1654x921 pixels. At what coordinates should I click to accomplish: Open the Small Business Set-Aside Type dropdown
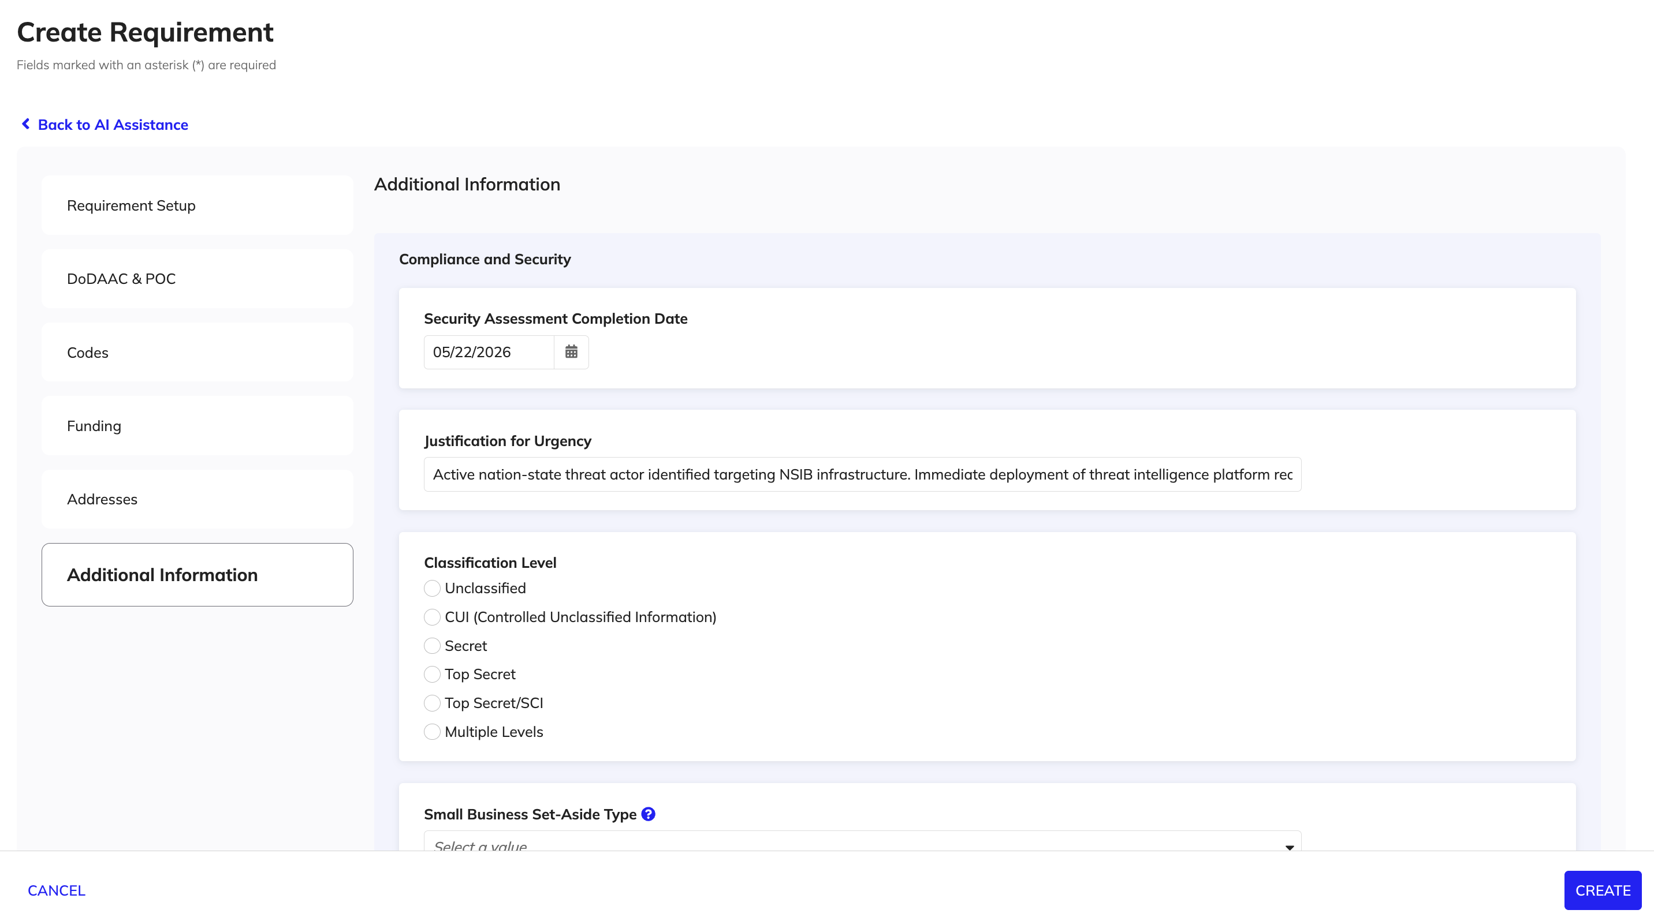tap(862, 841)
